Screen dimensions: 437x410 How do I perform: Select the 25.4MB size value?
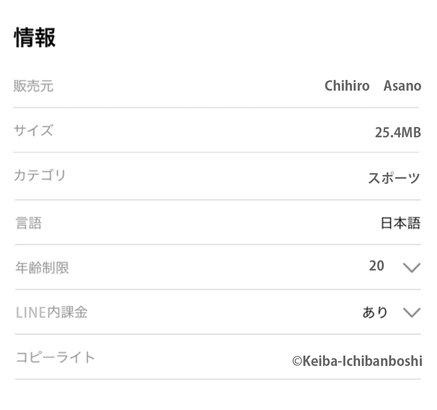click(x=398, y=132)
